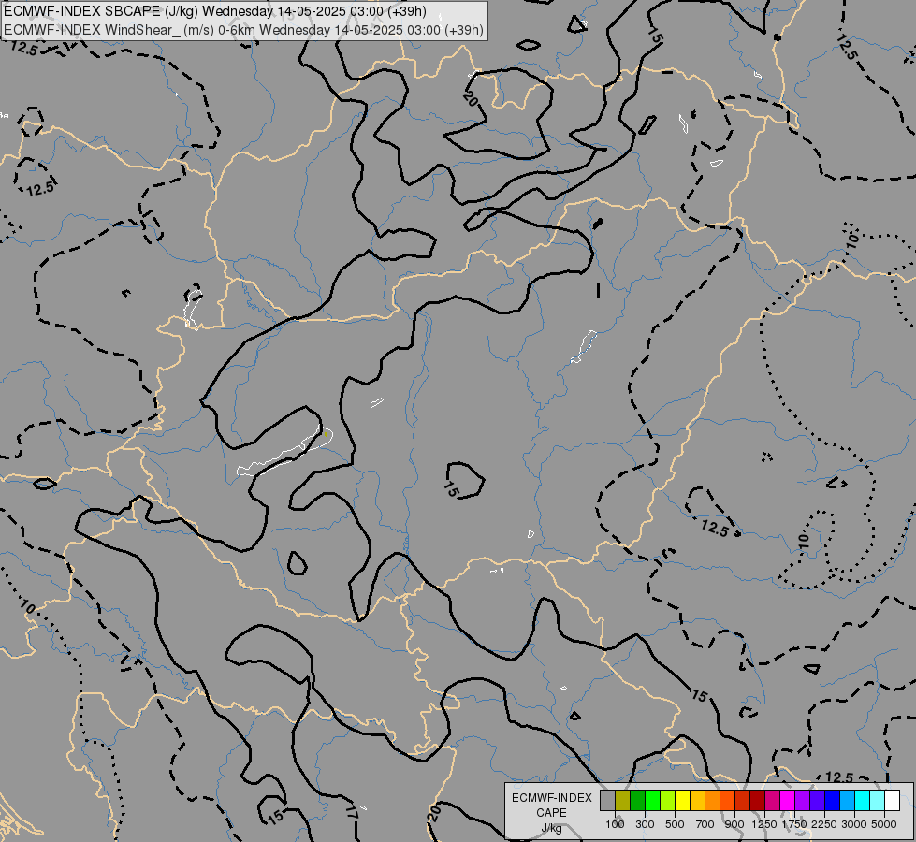916x842 pixels.
Task: Choose the deep blue swatch after 2250
Action: tap(832, 801)
